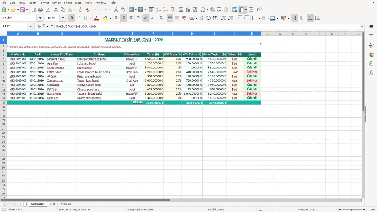Open the sidebar Functions deck

371,73
